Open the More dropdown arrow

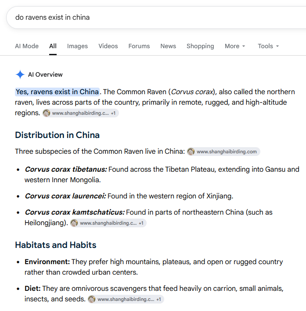(244, 46)
